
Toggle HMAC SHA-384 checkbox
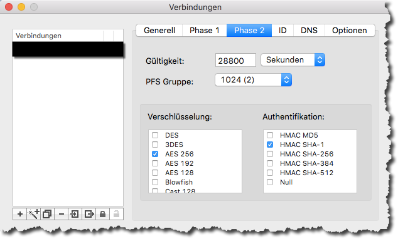[x=270, y=163]
